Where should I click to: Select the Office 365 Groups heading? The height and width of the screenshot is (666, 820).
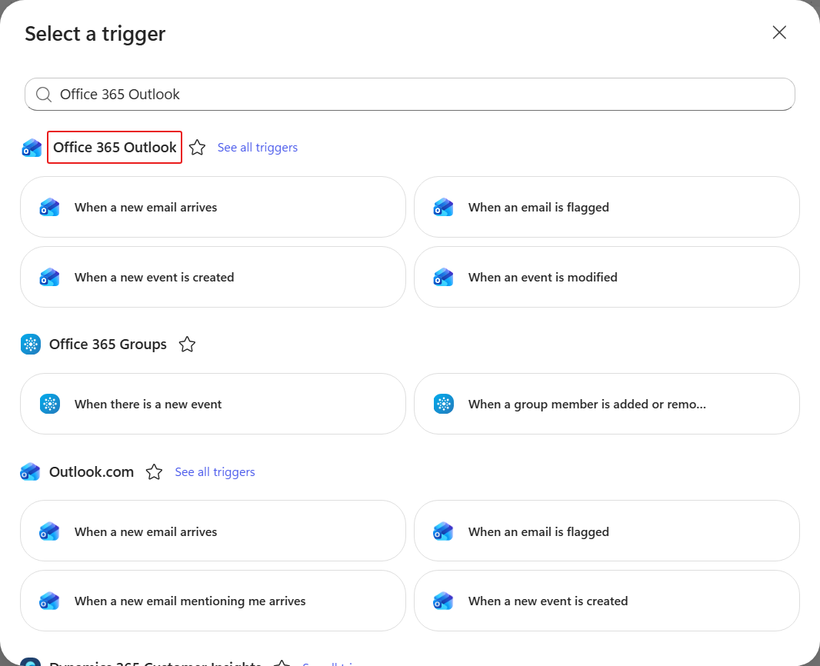tap(108, 344)
